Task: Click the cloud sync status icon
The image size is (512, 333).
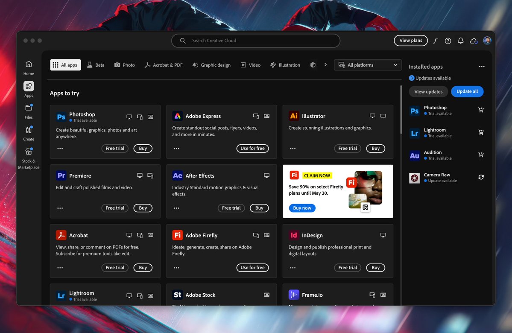Action: [474, 41]
